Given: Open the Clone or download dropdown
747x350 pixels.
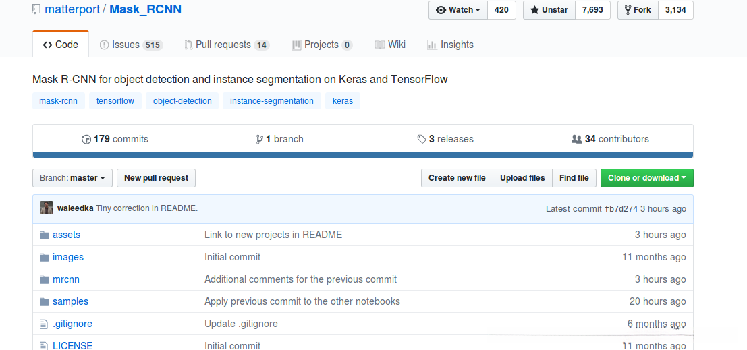Looking at the screenshot, I should (x=646, y=178).
